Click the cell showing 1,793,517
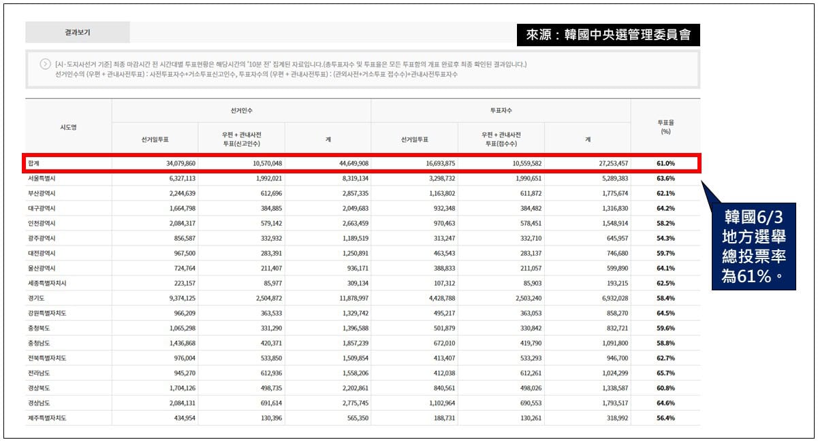The height and width of the screenshot is (442, 818). pyautogui.click(x=614, y=403)
